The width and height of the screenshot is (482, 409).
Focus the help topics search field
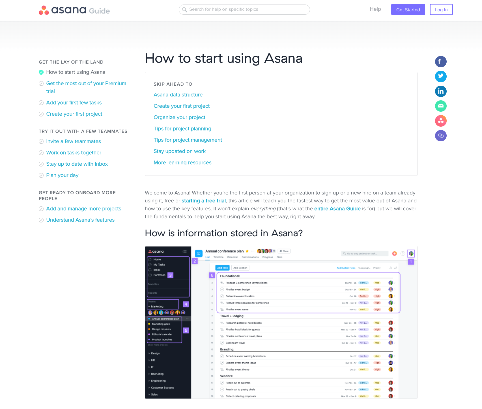(244, 10)
